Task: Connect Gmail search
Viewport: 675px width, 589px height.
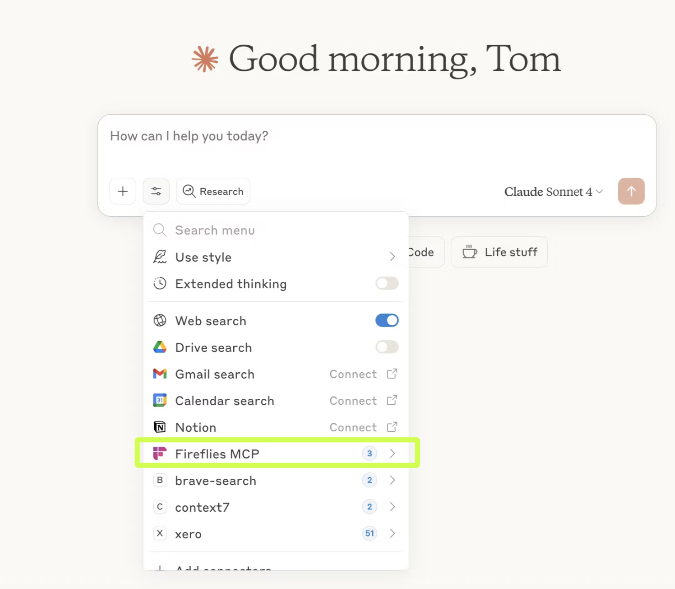Action: pyautogui.click(x=353, y=374)
